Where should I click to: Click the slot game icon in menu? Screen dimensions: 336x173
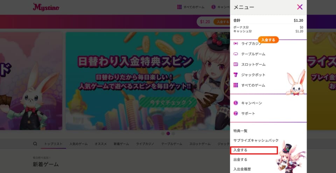pyautogui.click(x=236, y=64)
